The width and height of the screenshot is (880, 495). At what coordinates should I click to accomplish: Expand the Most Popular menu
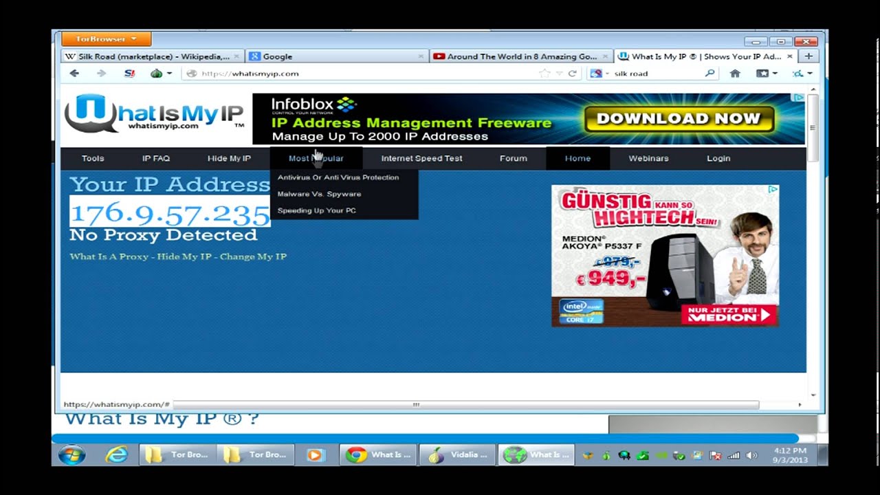tap(316, 158)
